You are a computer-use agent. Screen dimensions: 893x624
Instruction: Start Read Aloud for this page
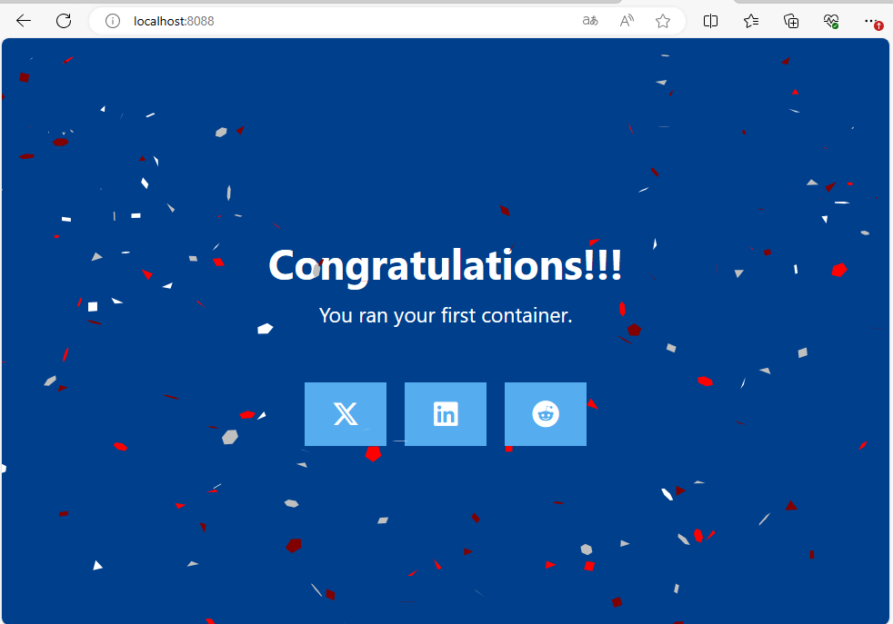tap(627, 21)
